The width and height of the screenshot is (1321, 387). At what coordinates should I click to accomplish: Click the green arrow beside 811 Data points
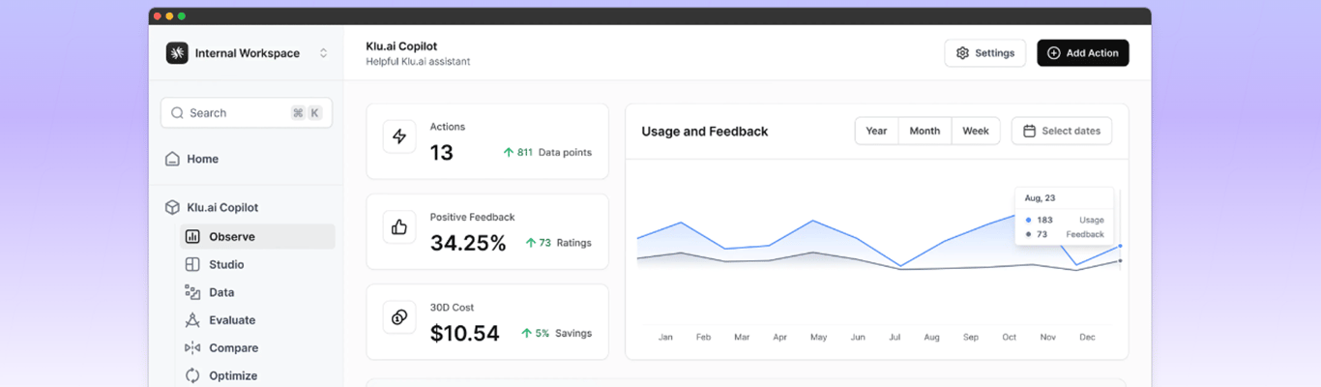pyautogui.click(x=508, y=152)
